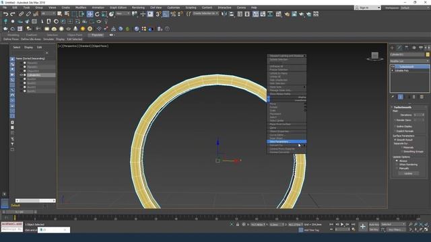Click the yellow sun light icon
The height and width of the screenshot is (242, 431).
tap(83, 28)
